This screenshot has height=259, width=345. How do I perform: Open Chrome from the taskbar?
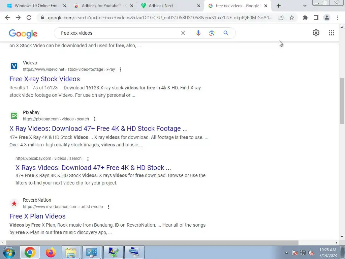coord(30,252)
